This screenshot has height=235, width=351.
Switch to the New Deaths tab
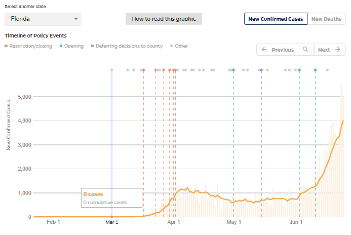(x=326, y=19)
